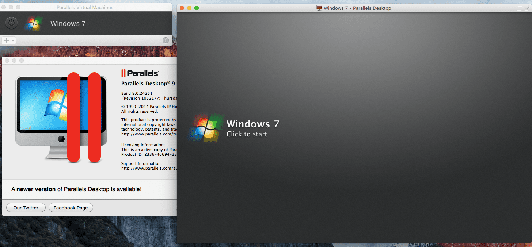The width and height of the screenshot is (532, 247).
Task: Click the iMac Parallels artwork in About window
Action: coord(61,117)
